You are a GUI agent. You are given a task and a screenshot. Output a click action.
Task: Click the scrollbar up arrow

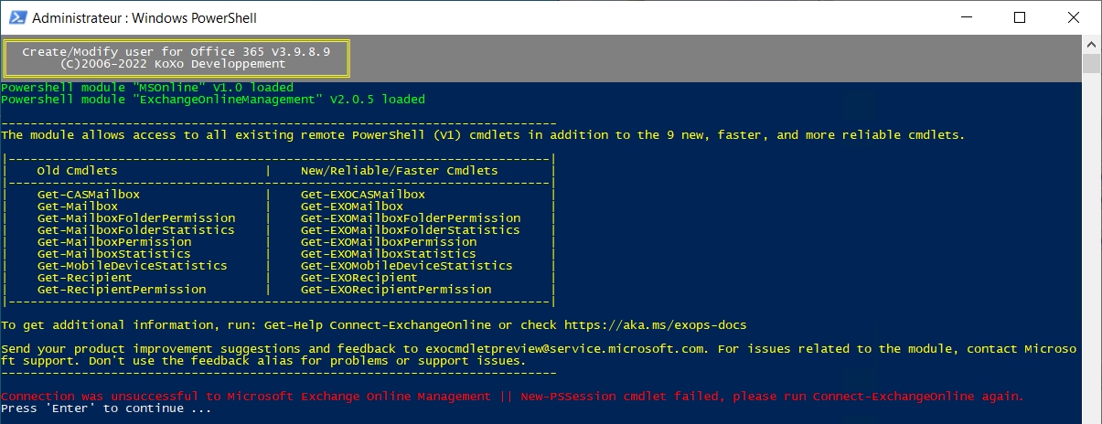tap(1090, 45)
